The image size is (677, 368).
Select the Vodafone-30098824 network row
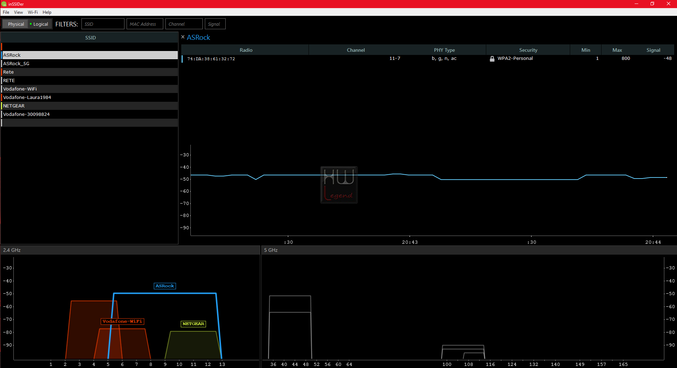(x=90, y=114)
